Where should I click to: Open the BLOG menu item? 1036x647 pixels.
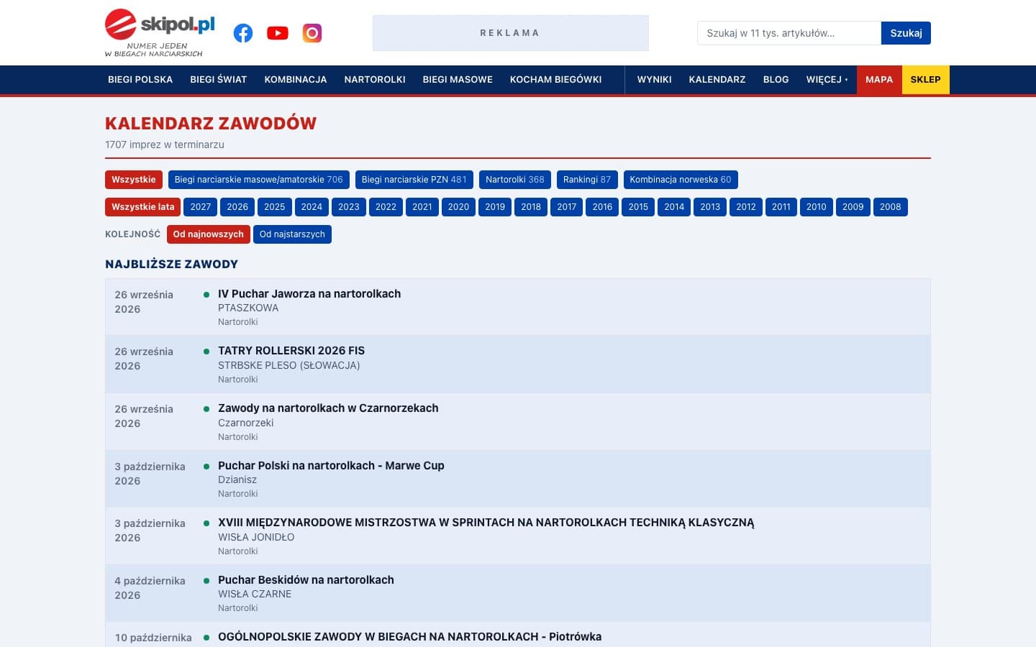pyautogui.click(x=776, y=80)
